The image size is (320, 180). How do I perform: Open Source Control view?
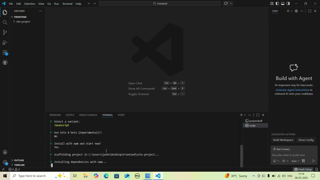coord(5,32)
